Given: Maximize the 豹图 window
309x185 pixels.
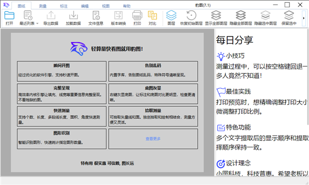Looking at the screenshot, I should [x=287, y=5].
